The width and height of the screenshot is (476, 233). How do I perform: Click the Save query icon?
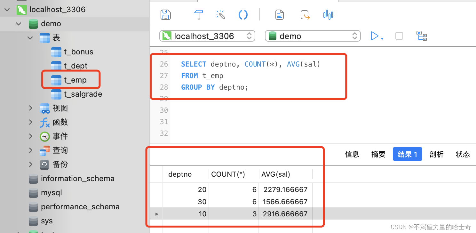pyautogui.click(x=165, y=15)
